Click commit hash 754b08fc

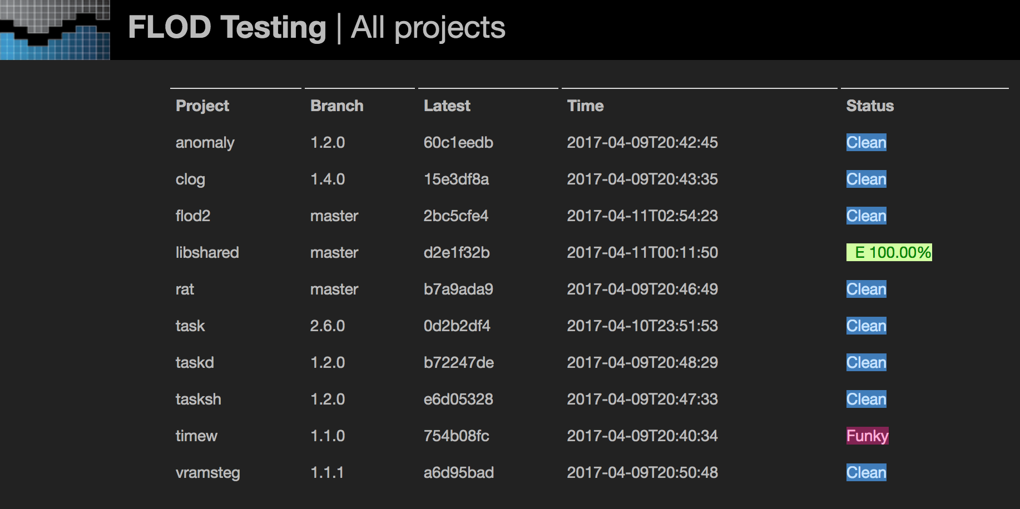pyautogui.click(x=457, y=436)
